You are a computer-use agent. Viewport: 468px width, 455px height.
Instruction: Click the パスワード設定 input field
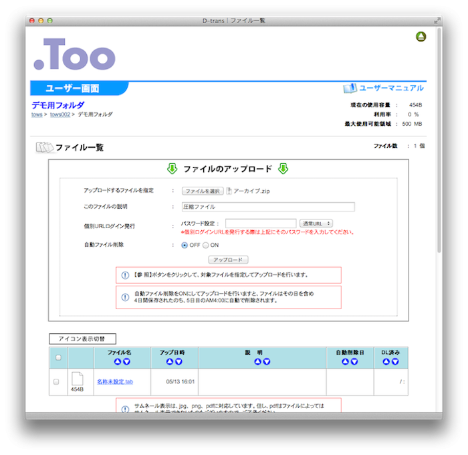coord(260,223)
